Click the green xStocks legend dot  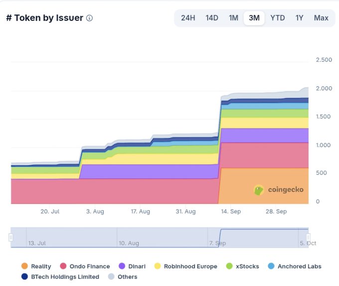tap(229, 266)
